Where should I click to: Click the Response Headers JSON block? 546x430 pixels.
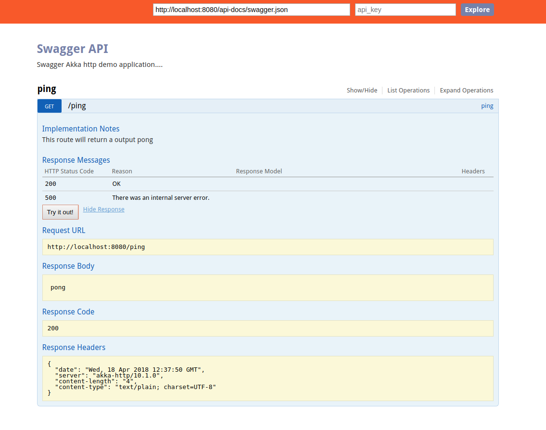pos(267,378)
